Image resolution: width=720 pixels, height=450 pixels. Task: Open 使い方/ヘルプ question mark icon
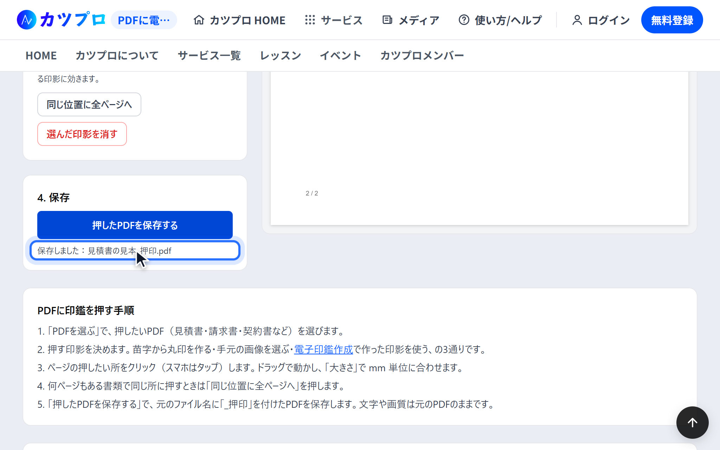464,20
